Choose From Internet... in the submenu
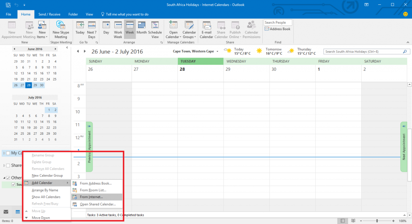 tap(97, 197)
